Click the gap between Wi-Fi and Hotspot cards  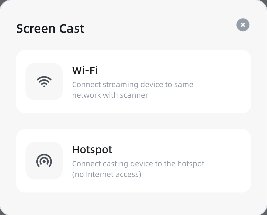(x=133, y=121)
